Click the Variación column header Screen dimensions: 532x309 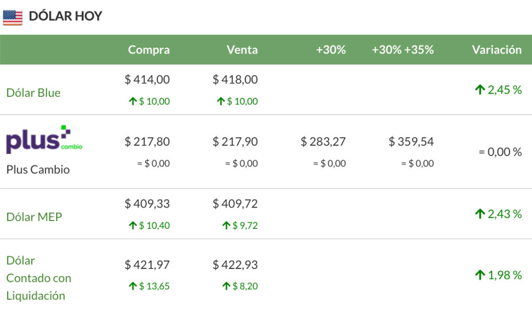[x=497, y=50]
